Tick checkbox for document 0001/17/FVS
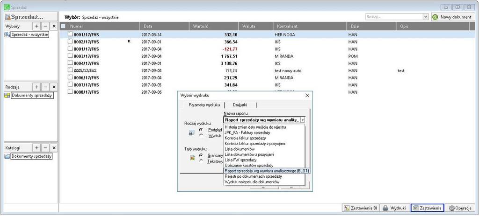 pos(70,35)
